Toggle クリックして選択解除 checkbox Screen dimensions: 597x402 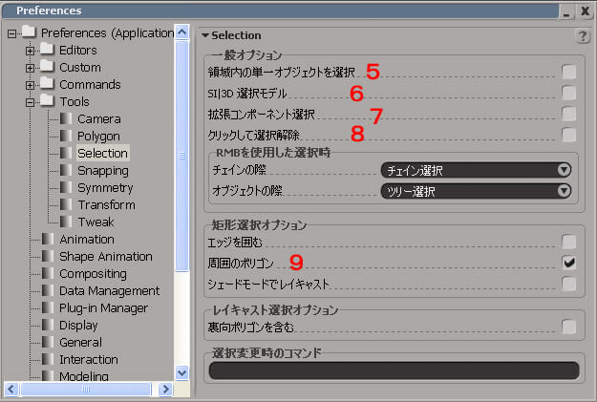[x=569, y=135]
